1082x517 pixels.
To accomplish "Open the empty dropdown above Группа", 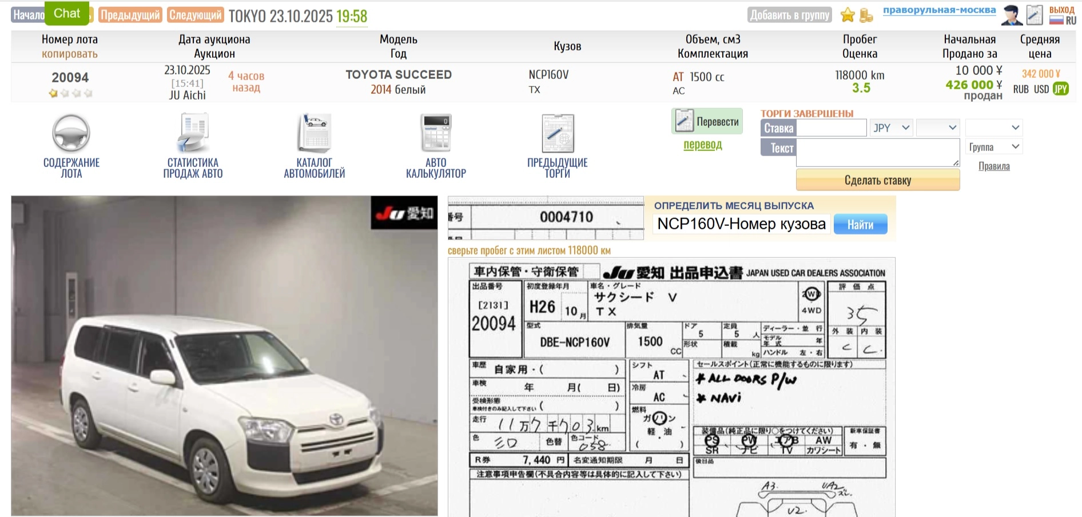I will click(994, 128).
